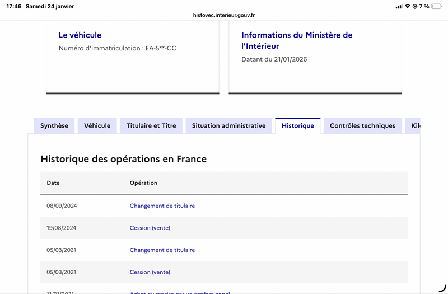Tap the histovec.interieur.gouv.fr address bar
The width and height of the screenshot is (448, 294).
(224, 16)
